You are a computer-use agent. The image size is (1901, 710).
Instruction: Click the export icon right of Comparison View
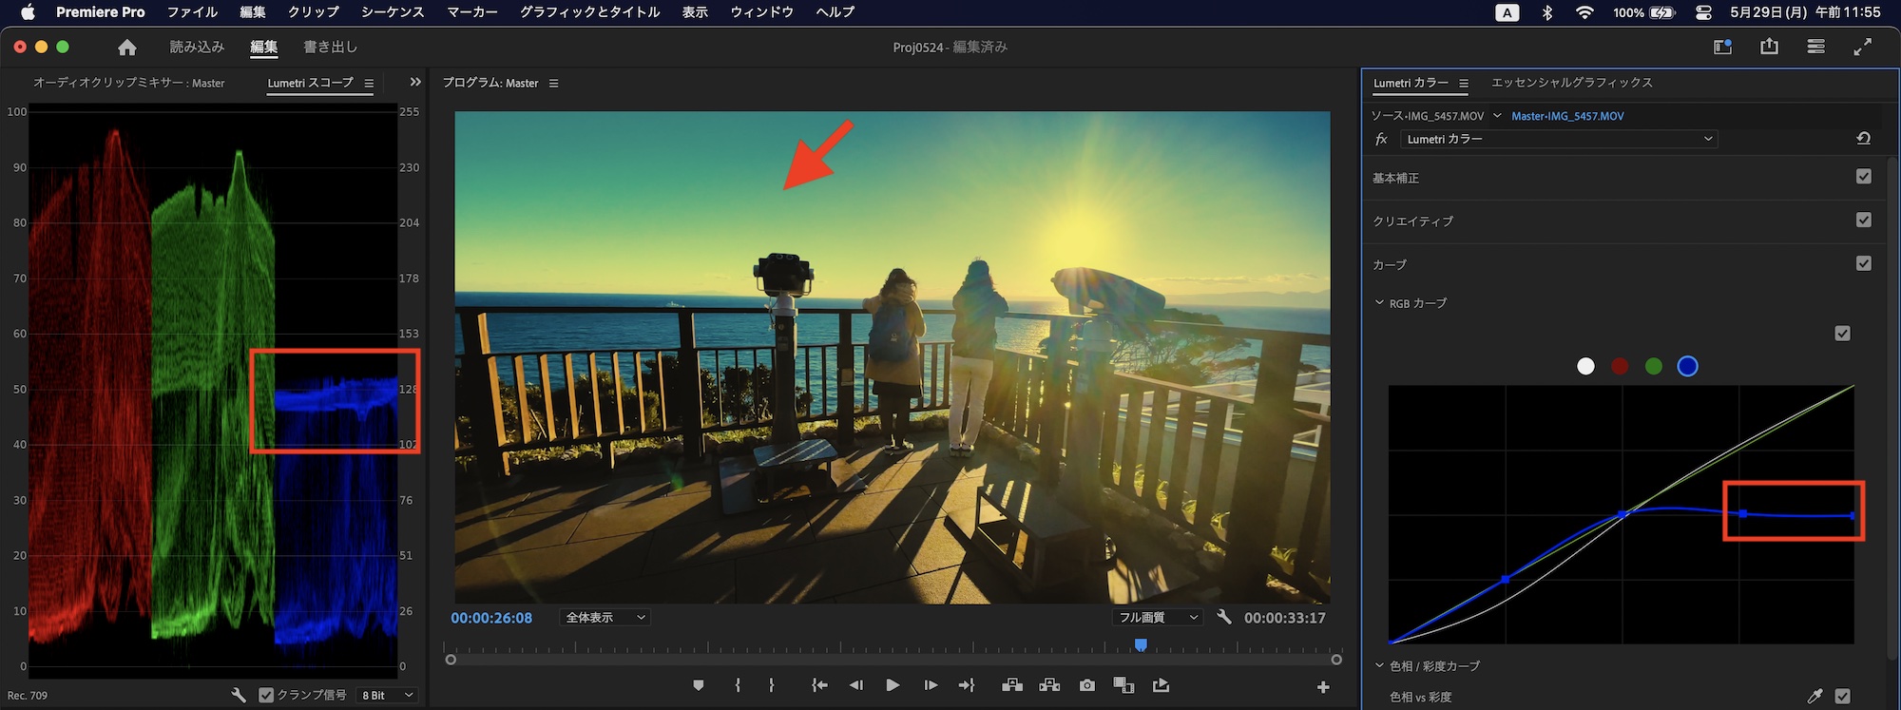point(1161,685)
